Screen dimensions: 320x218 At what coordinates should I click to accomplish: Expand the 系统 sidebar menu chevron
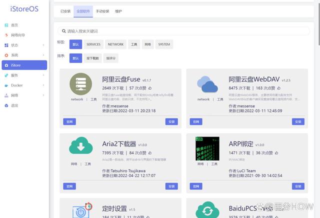click(43, 55)
